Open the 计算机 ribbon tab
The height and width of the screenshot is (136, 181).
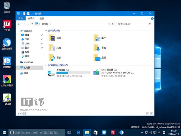click(x=31, y=18)
